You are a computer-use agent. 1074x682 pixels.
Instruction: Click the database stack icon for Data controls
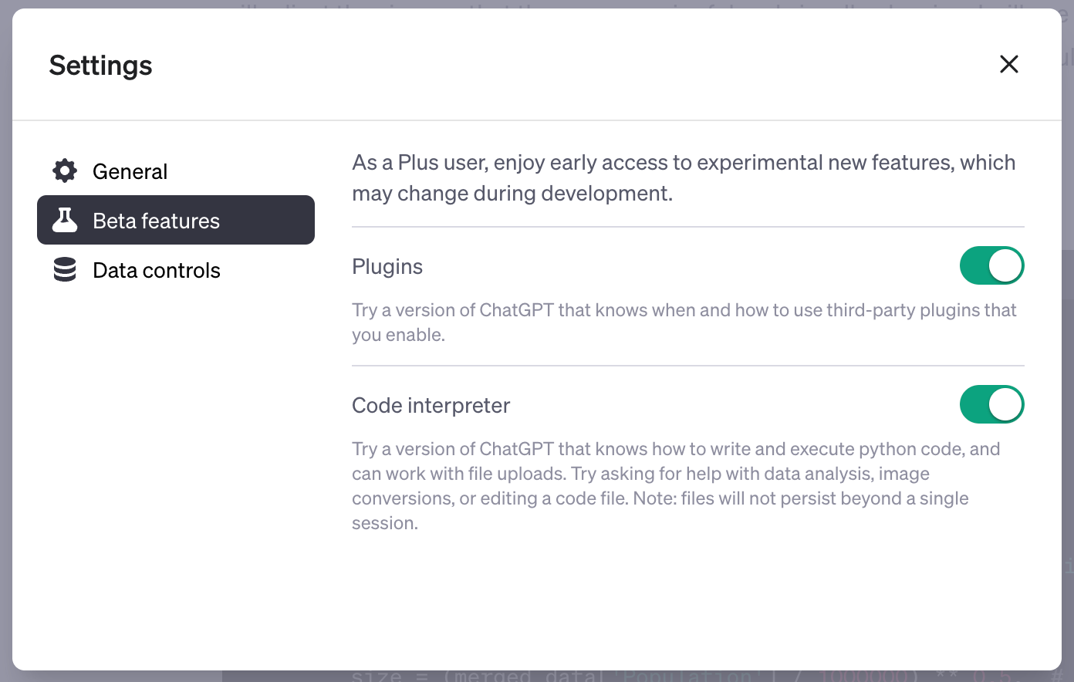65,269
